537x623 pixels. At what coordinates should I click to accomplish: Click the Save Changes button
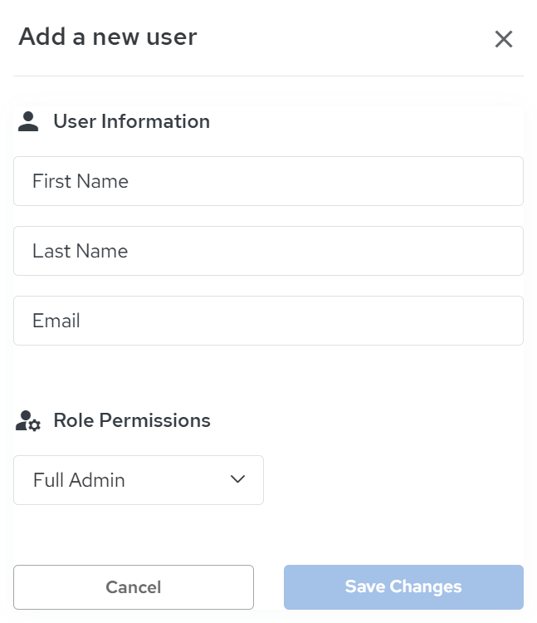pos(403,587)
